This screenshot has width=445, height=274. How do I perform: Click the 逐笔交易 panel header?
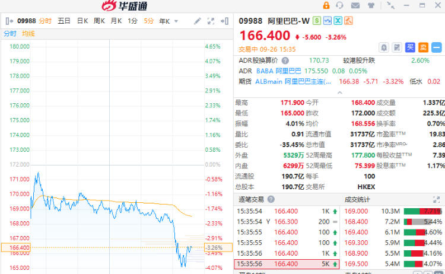click(251, 200)
